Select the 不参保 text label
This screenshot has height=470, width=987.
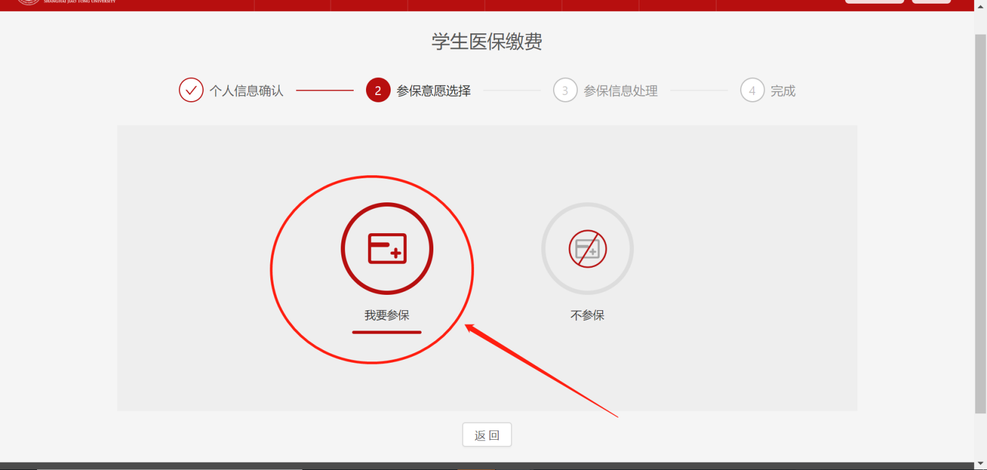point(588,315)
